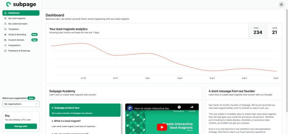Click the YouTube share arrow icon
The image size is (288, 134).
click(x=192, y=107)
